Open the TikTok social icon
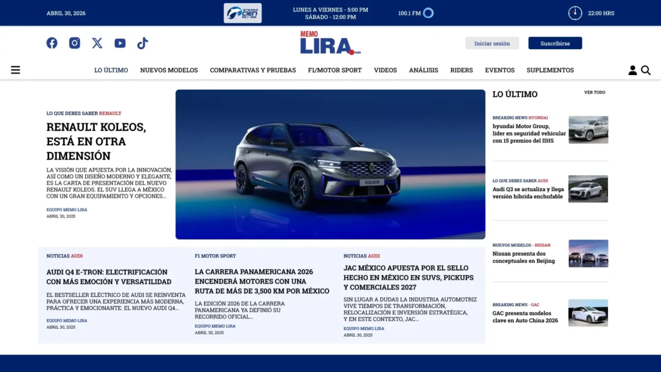Image resolution: width=661 pixels, height=372 pixels. click(143, 43)
